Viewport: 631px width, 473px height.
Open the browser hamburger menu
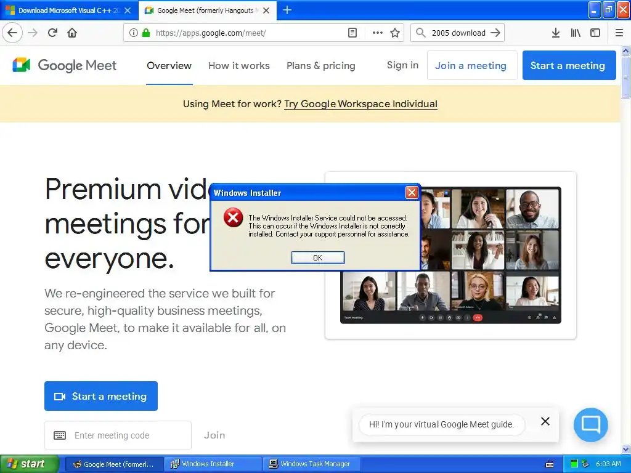[619, 33]
